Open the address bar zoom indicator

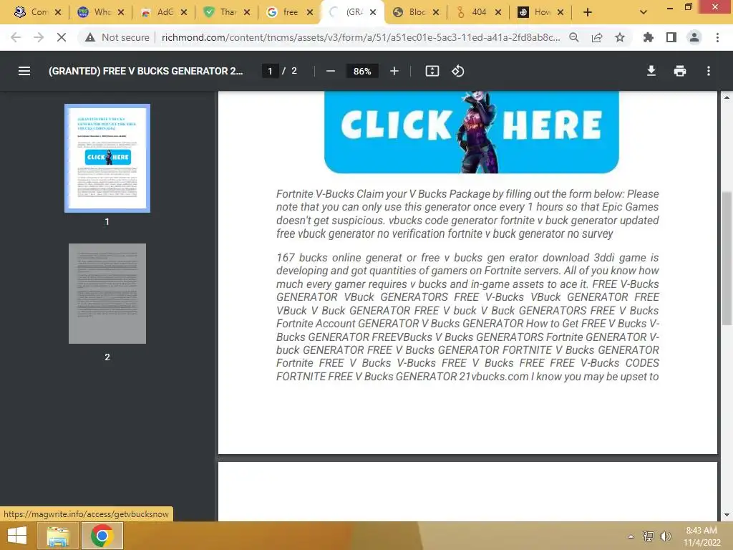coord(574,37)
